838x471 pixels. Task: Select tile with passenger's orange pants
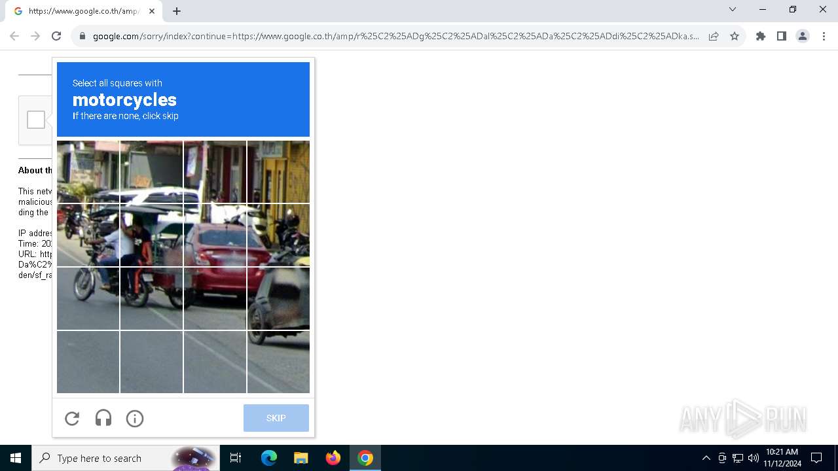pyautogui.click(x=151, y=298)
